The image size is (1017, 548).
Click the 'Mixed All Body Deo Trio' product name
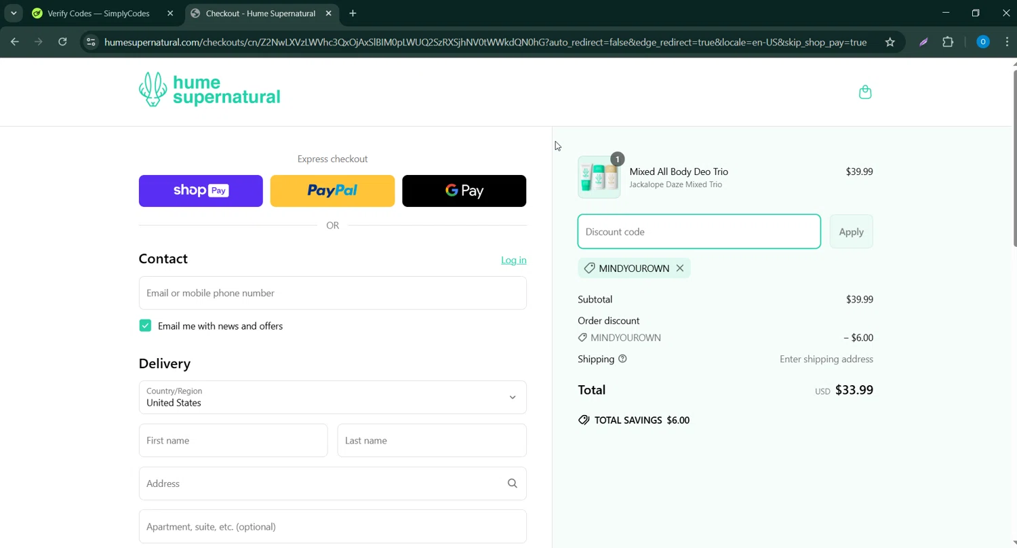pyautogui.click(x=679, y=172)
